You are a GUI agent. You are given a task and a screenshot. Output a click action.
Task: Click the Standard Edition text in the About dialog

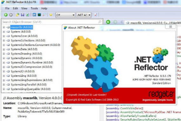pos(161,83)
